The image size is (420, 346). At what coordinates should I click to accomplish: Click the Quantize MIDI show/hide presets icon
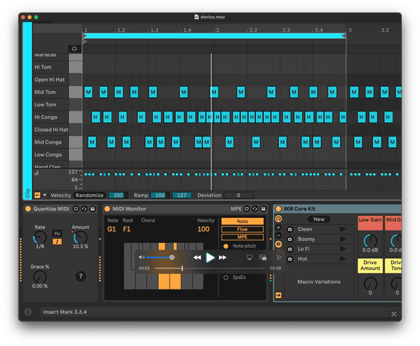coord(76,209)
